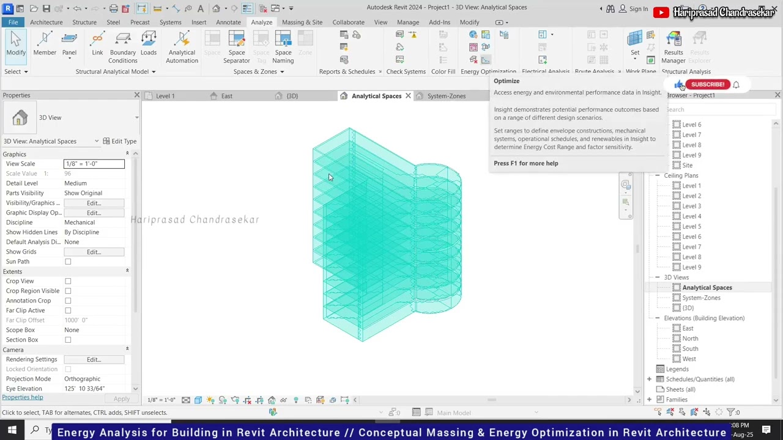
Task: Open the South elevation in Project Browser
Action: pos(690,349)
